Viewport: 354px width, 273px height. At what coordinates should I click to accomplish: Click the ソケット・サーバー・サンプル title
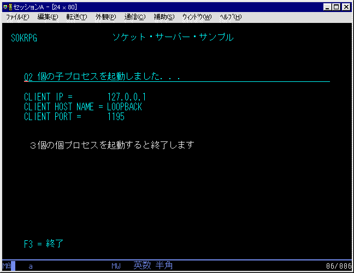click(x=173, y=37)
